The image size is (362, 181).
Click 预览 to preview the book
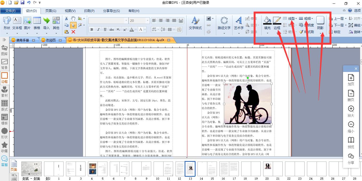click(x=351, y=143)
